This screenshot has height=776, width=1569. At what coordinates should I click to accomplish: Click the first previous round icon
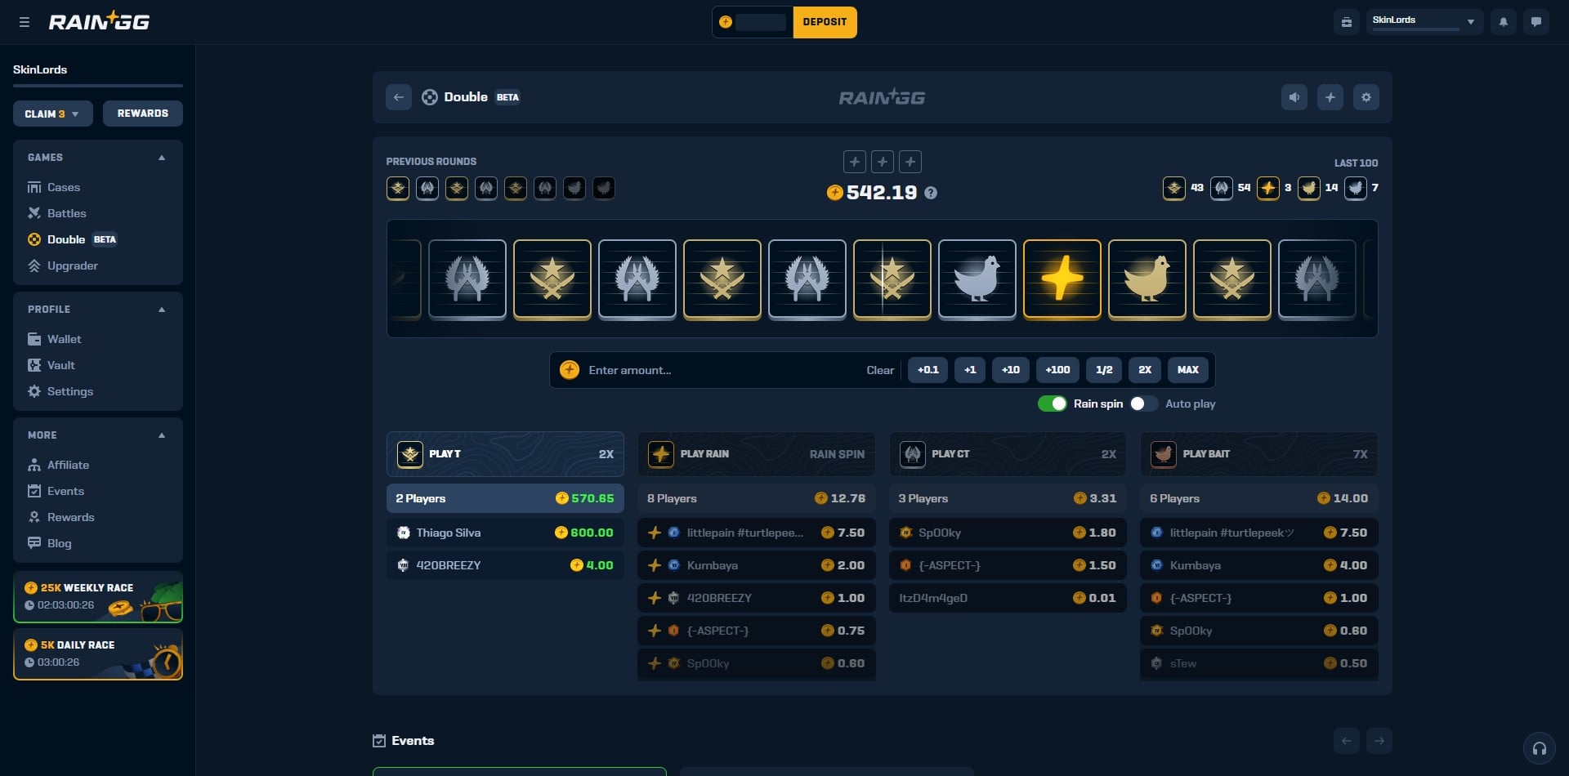398,188
